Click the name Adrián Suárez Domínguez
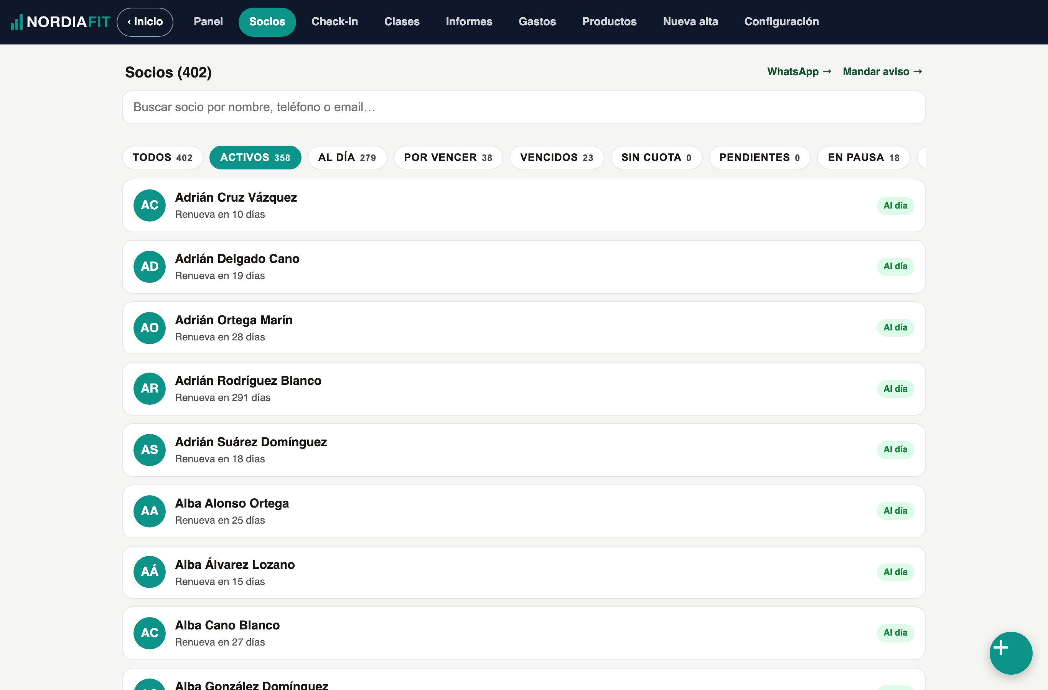 tap(251, 442)
